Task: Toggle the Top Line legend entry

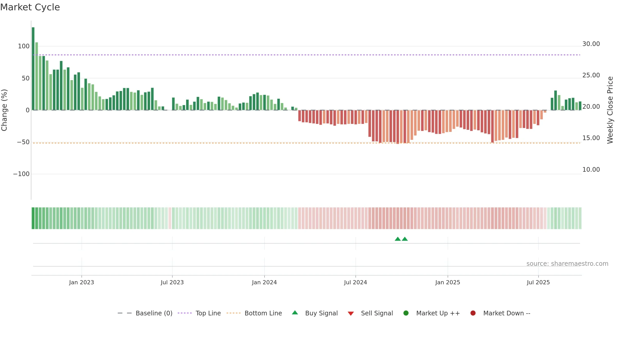Action: (199, 313)
